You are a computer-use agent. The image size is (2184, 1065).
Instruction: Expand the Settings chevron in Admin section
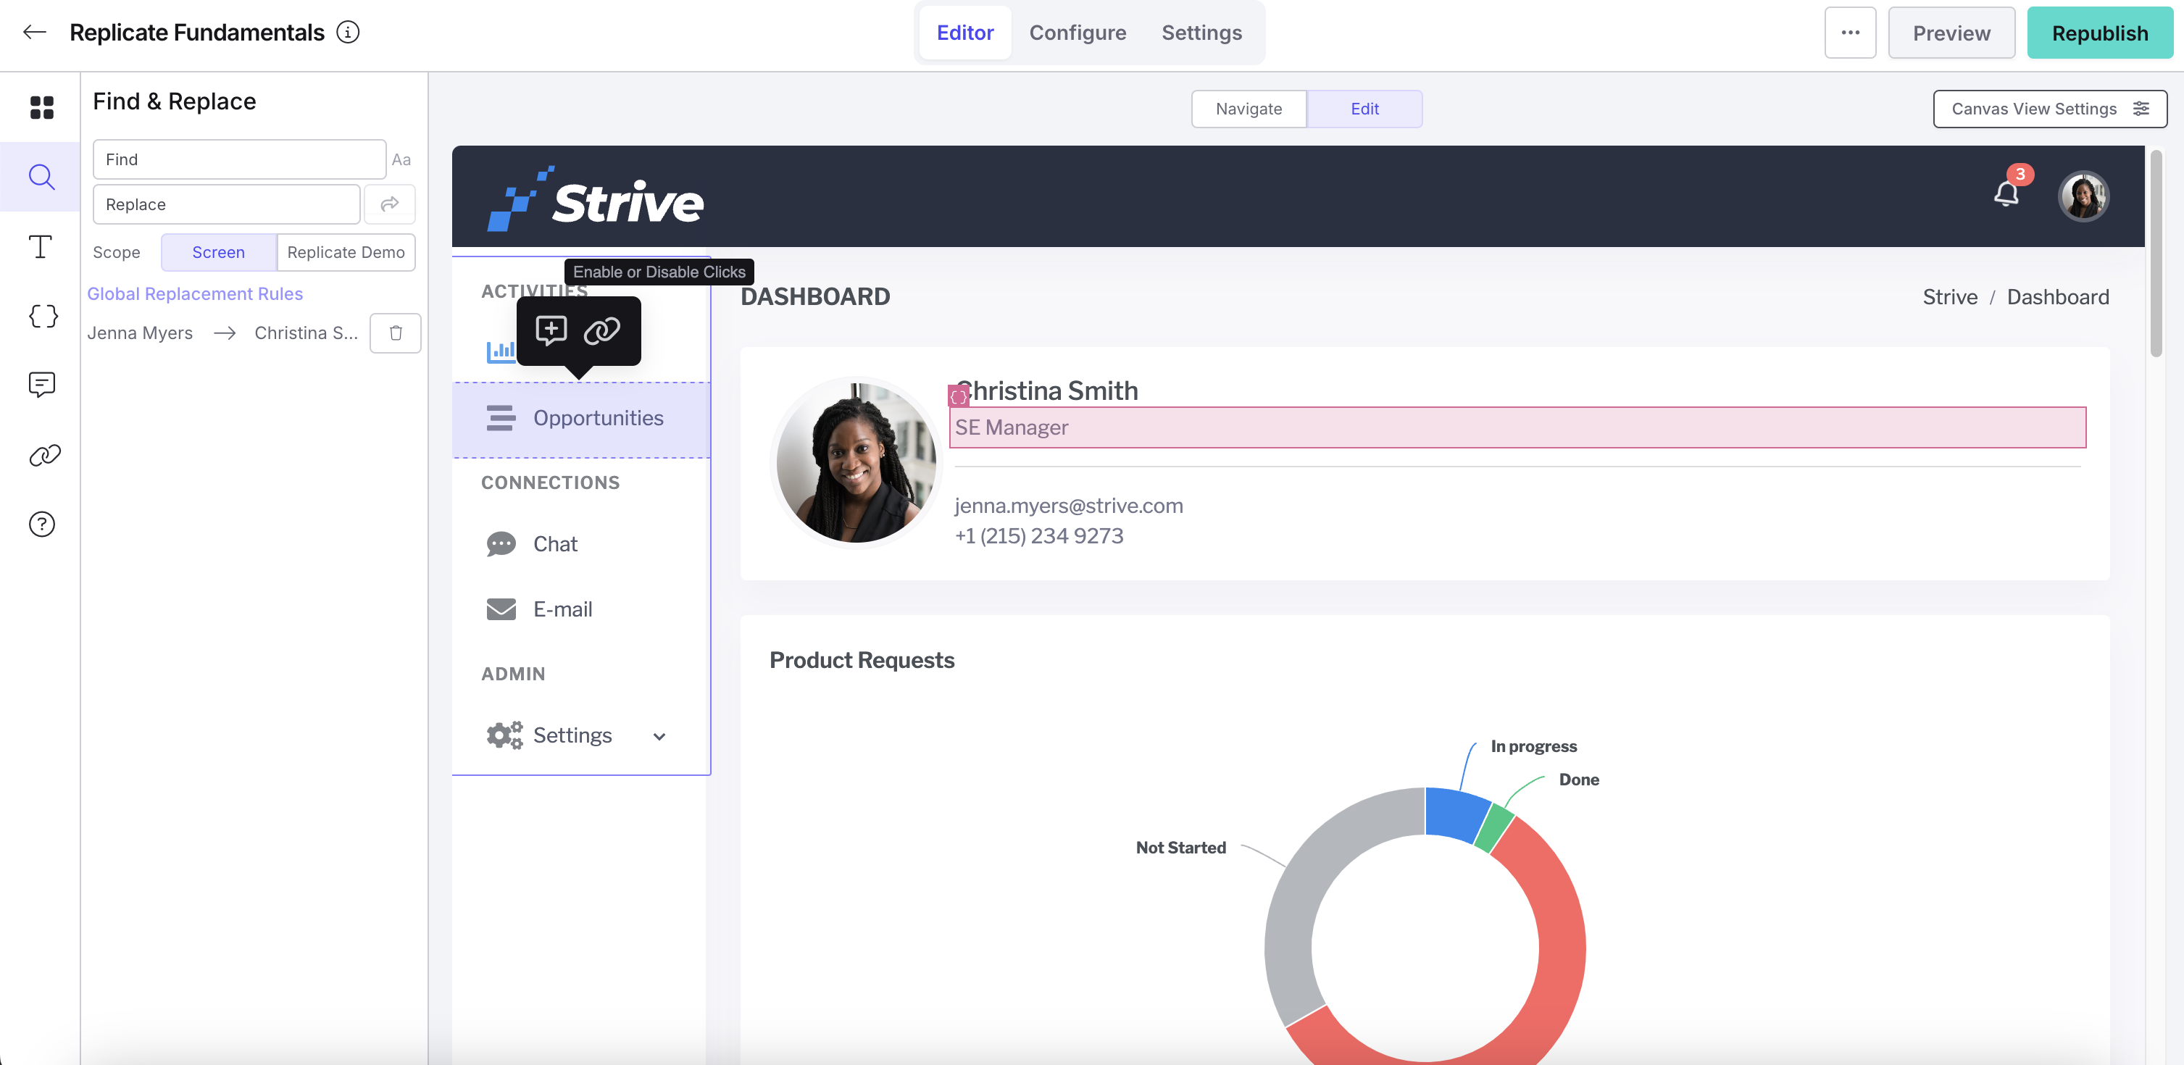(x=659, y=736)
